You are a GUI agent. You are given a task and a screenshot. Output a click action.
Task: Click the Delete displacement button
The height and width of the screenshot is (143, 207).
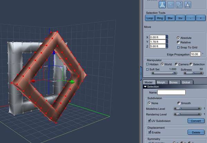[x=196, y=132]
